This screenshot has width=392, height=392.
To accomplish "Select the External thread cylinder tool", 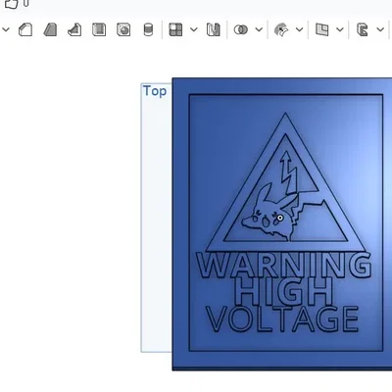I will pos(148,29).
